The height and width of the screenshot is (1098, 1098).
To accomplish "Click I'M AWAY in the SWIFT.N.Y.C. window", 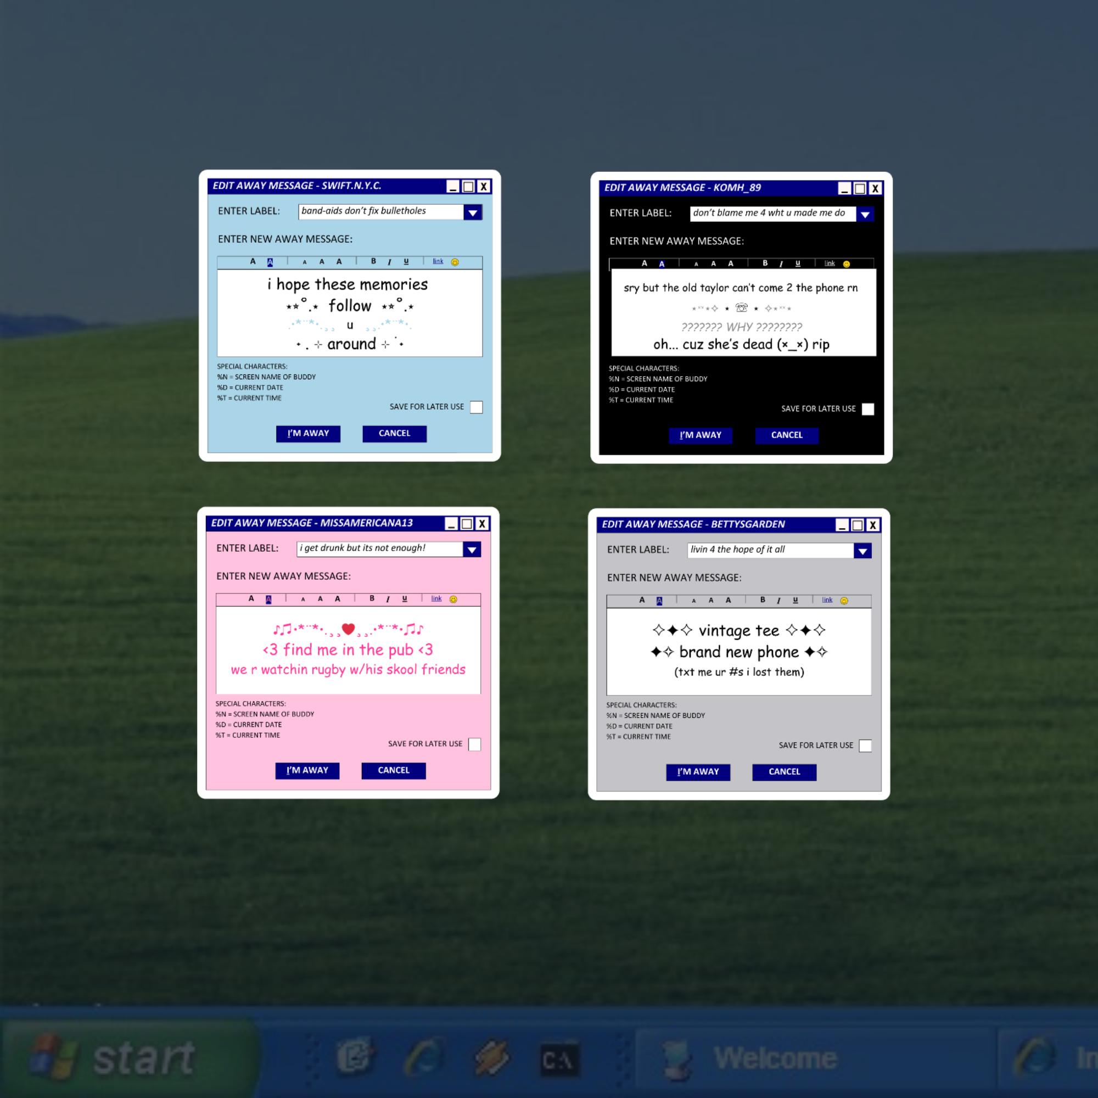I will [x=308, y=434].
